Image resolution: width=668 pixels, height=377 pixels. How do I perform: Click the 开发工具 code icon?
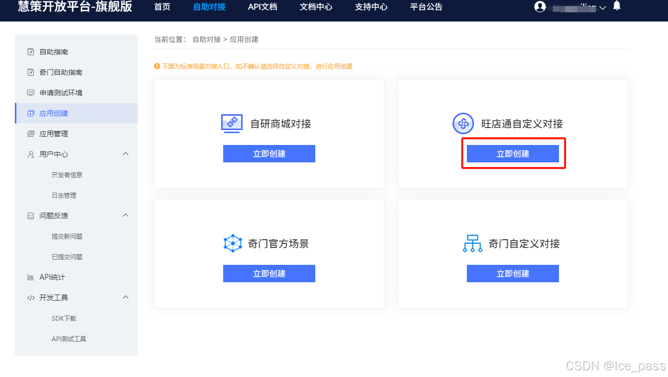pos(31,298)
